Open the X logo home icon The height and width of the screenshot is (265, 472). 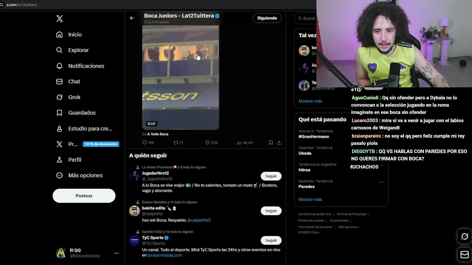click(x=59, y=19)
